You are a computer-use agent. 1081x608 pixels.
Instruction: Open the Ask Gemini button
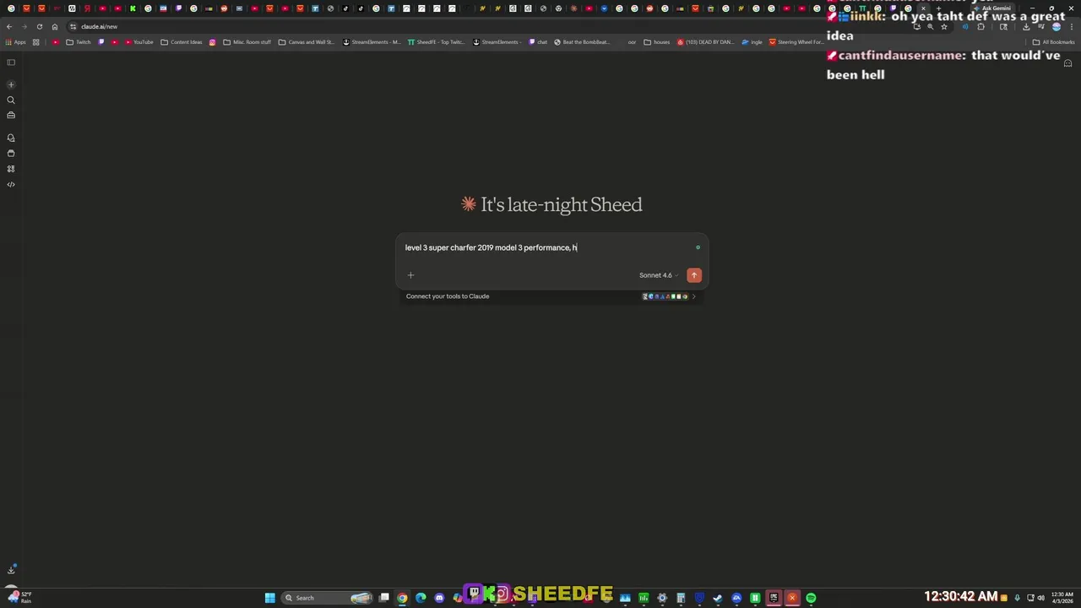(x=991, y=8)
